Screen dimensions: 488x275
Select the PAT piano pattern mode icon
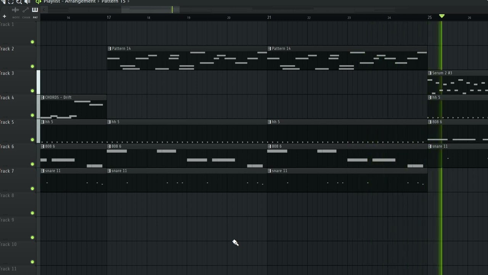[35, 10]
